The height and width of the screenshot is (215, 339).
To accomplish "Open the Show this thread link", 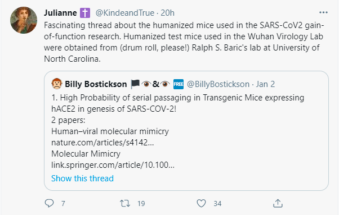I will pyautogui.click(x=82, y=179).
